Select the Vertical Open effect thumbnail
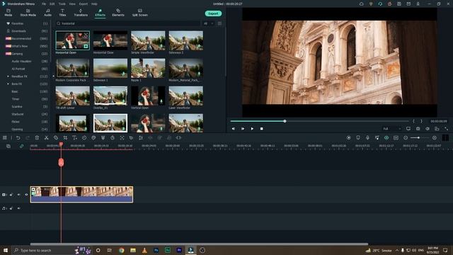This screenshot has height=255, width=453. coord(148,96)
